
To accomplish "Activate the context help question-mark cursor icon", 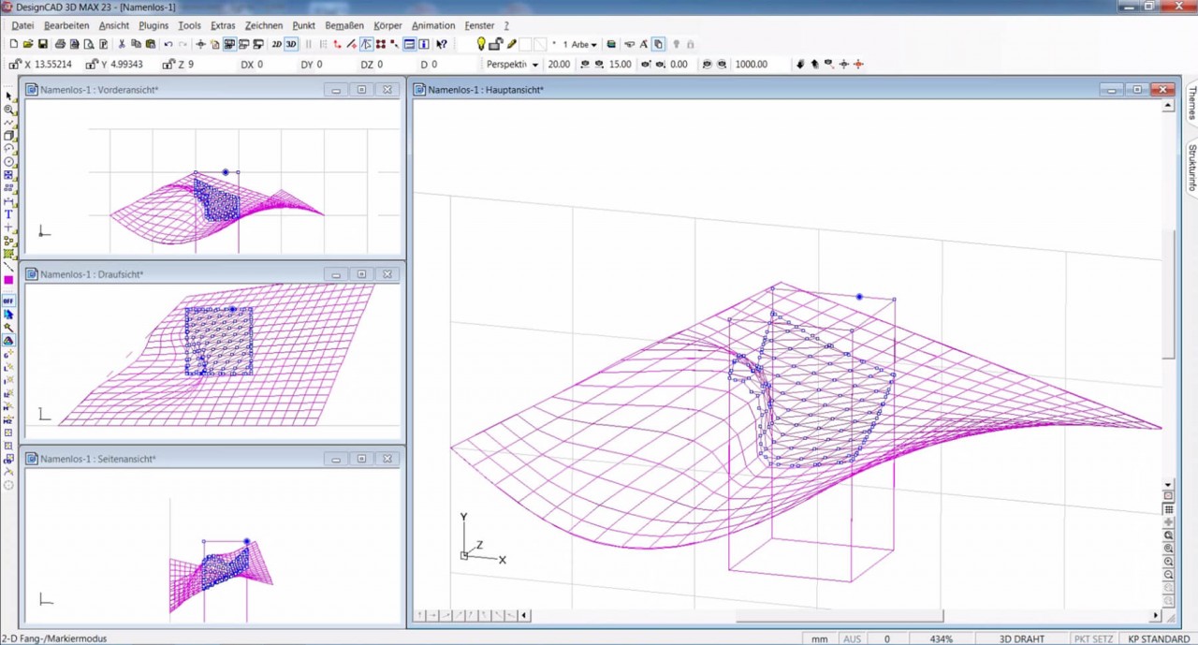I will coord(440,44).
